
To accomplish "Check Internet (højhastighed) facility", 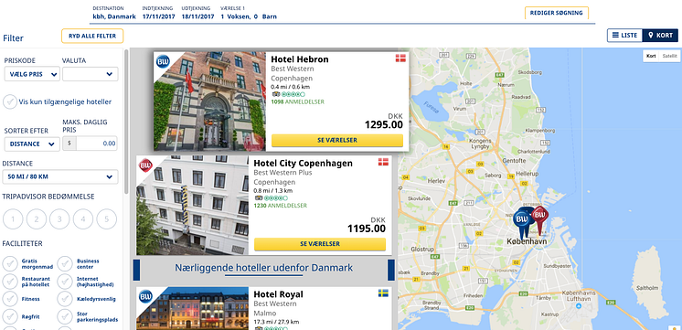I will pyautogui.click(x=65, y=282).
